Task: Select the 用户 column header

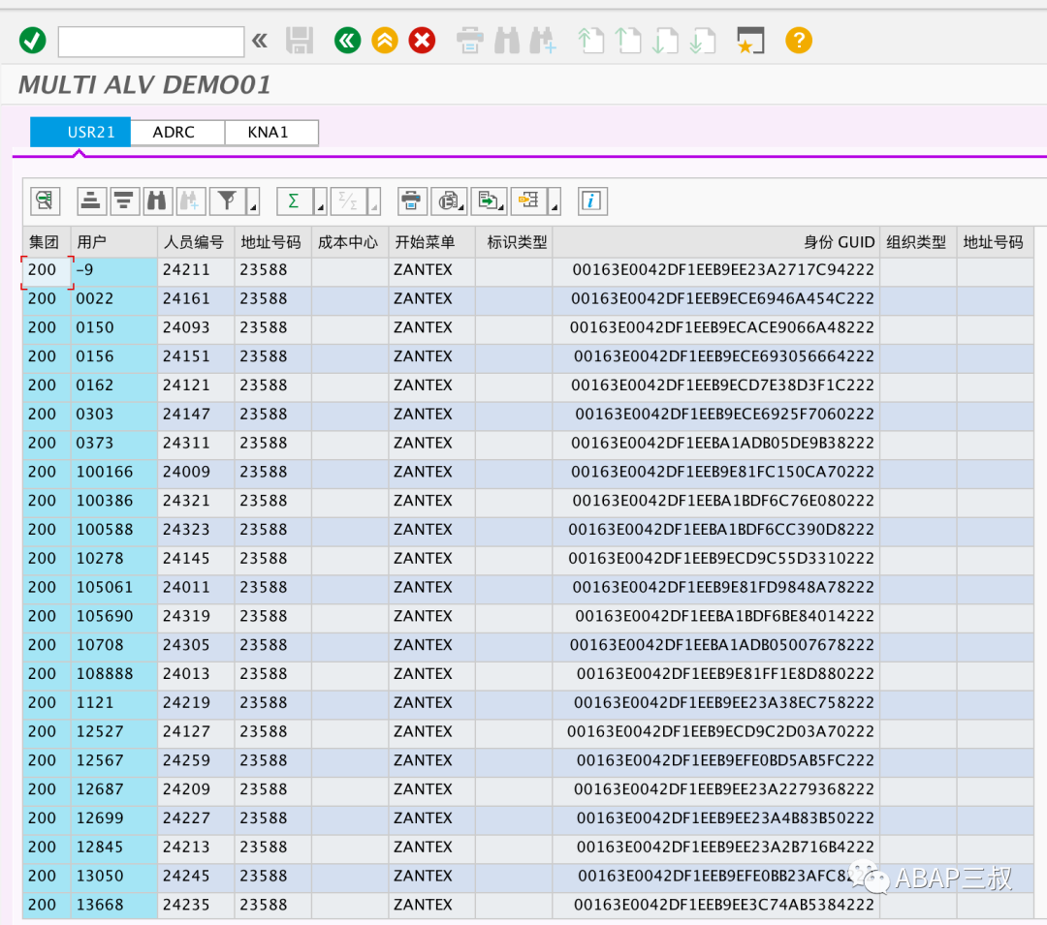Action: coord(114,242)
